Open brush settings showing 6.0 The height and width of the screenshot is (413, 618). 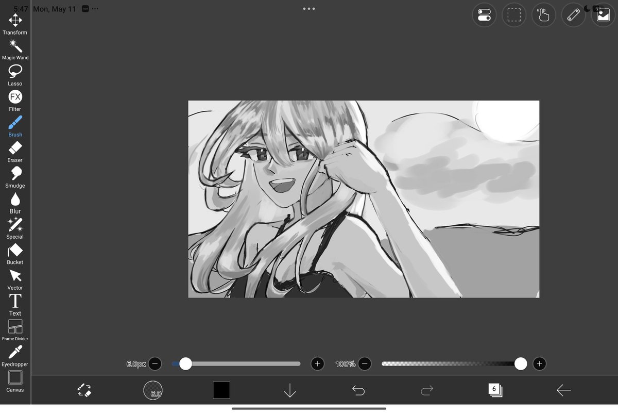point(153,390)
